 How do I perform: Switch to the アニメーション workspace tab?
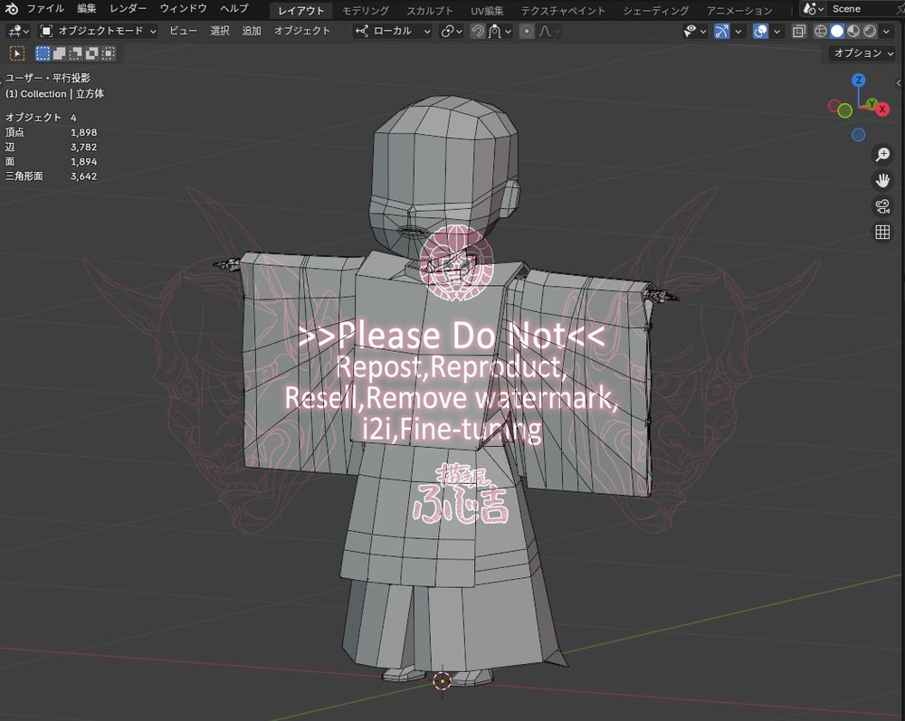(738, 10)
